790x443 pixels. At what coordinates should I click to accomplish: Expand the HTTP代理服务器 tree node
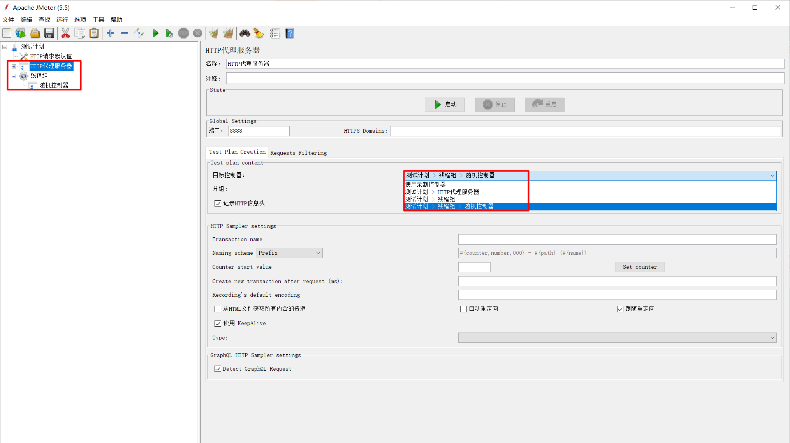point(14,67)
